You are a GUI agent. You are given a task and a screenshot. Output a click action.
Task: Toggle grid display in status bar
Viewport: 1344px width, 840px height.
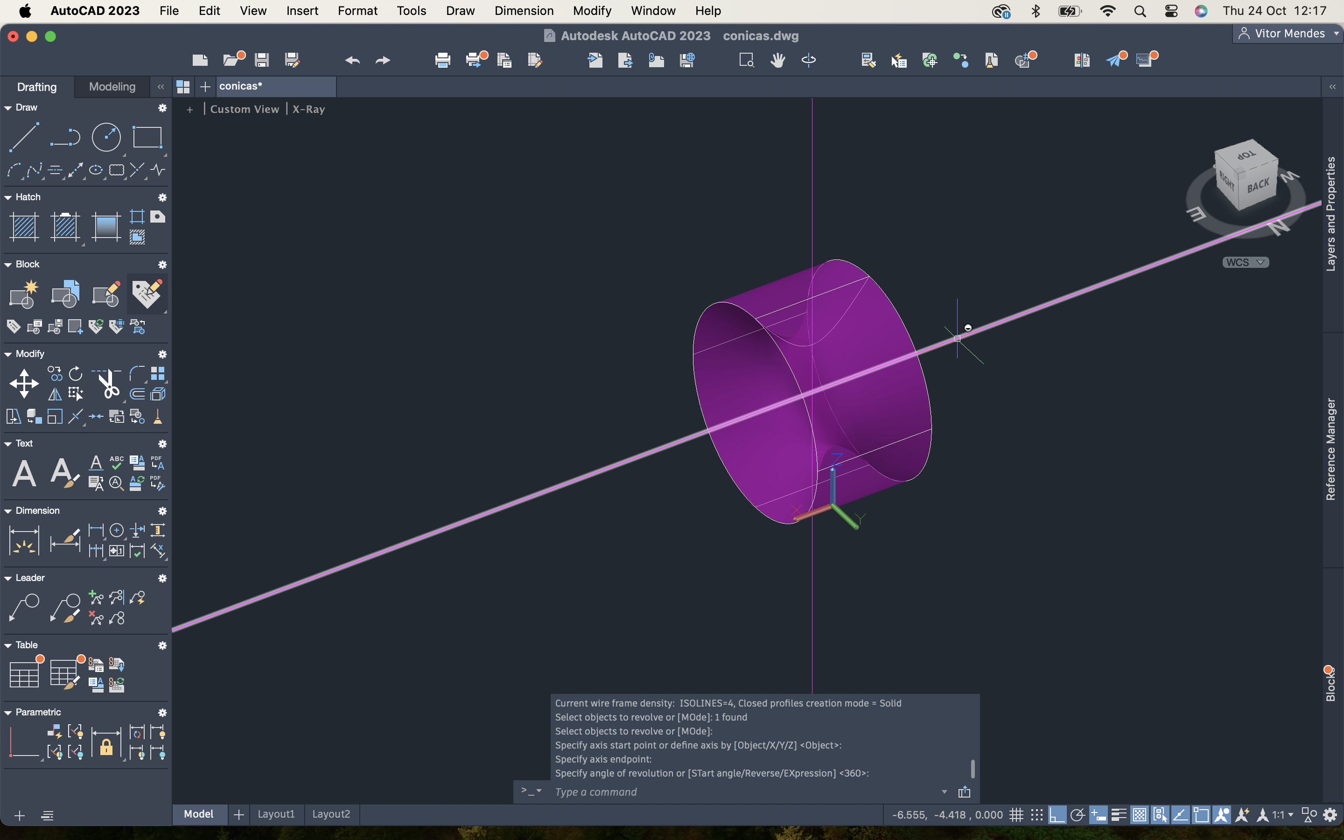coord(1016,815)
